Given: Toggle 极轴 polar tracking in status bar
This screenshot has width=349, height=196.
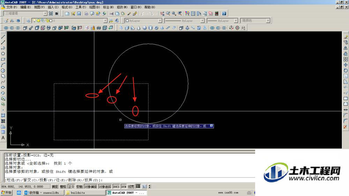Looking at the screenshot, I should click(80, 187).
